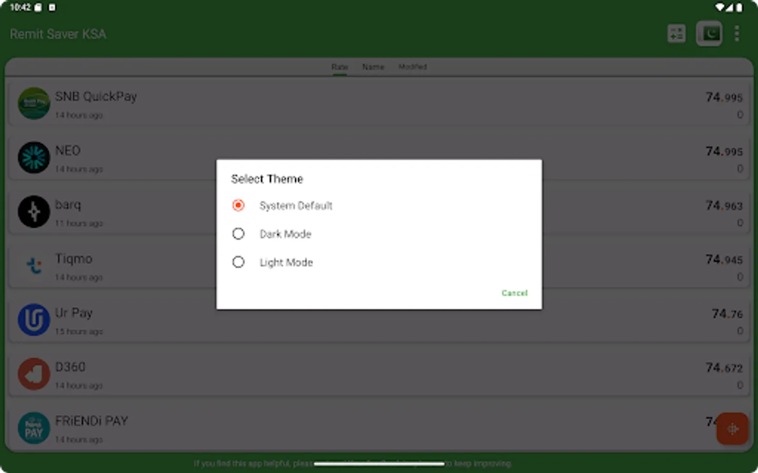Open the SNB QuickPay app icon
The height and width of the screenshot is (473, 758).
[x=34, y=104]
